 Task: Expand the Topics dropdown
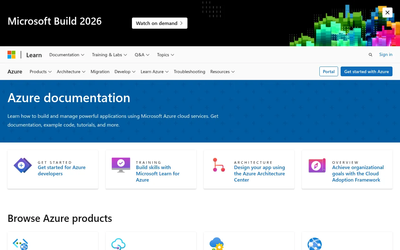click(x=166, y=55)
